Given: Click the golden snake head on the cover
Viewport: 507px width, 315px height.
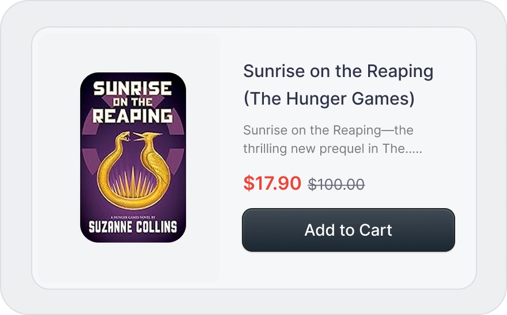Looking at the screenshot, I should tap(123, 137).
